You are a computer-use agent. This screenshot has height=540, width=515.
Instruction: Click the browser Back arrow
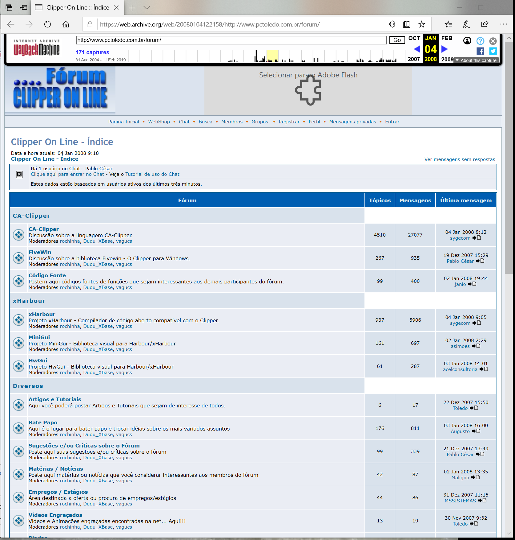tap(11, 24)
